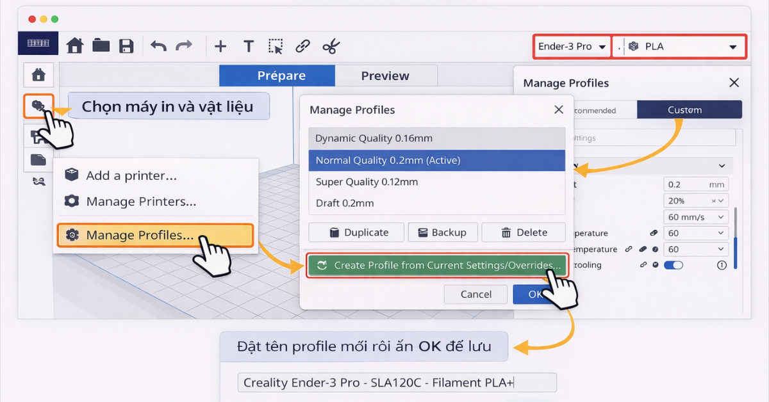
Task: Click the profile name text field
Action: [397, 383]
